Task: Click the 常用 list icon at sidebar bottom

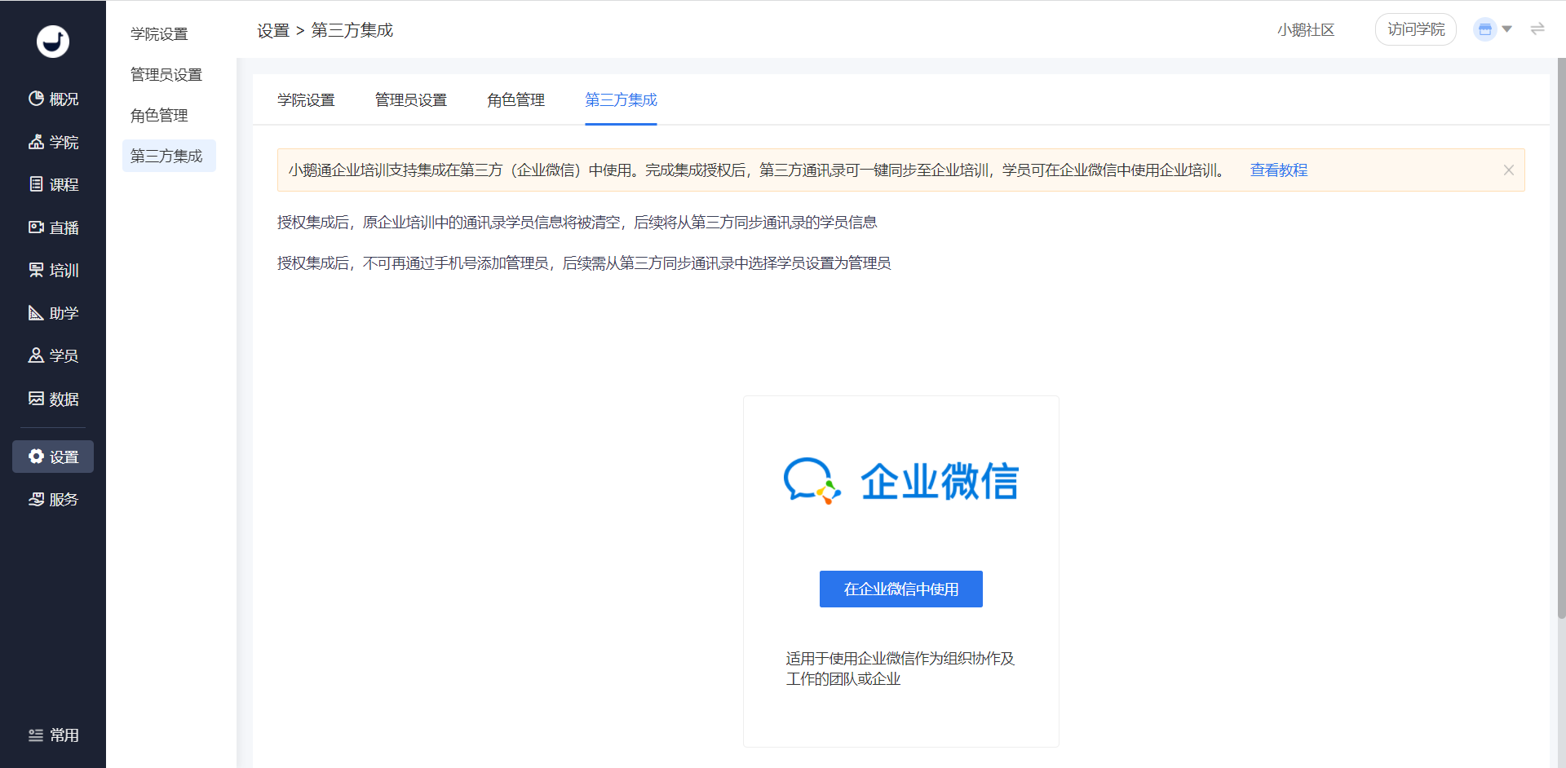Action: (x=36, y=735)
